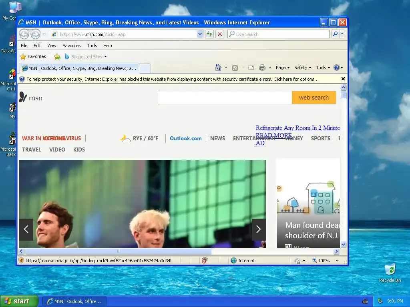
Task: Close the security information bar
Action: point(343,79)
